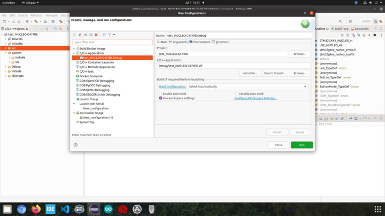The height and width of the screenshot is (216, 385).
Task: Open Files from the dock
Action: [x=7, y=209]
